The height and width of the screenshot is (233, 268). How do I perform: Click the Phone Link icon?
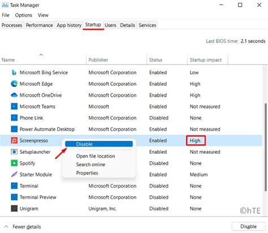(x=14, y=118)
